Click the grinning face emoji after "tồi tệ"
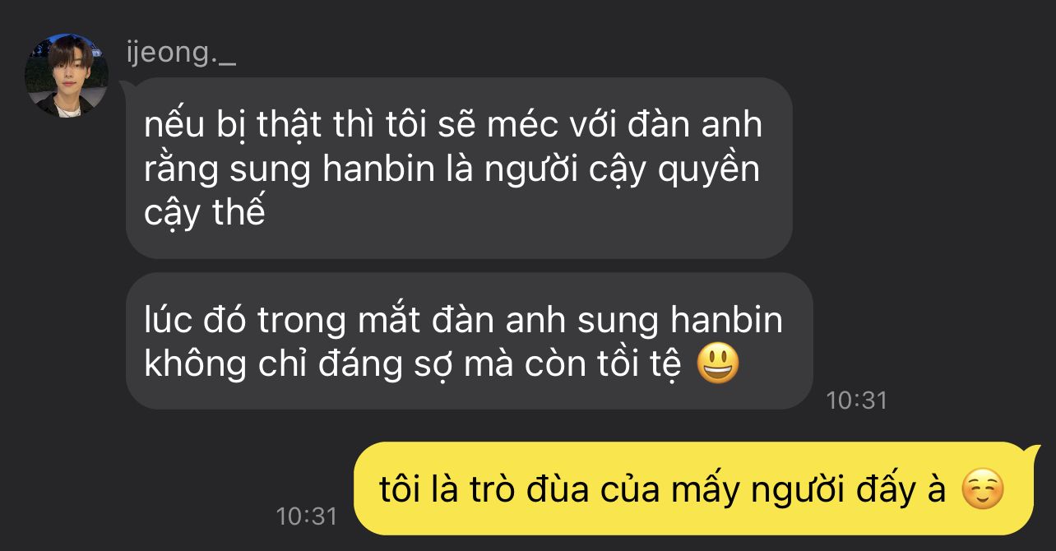This screenshot has height=551, width=1056. [718, 364]
